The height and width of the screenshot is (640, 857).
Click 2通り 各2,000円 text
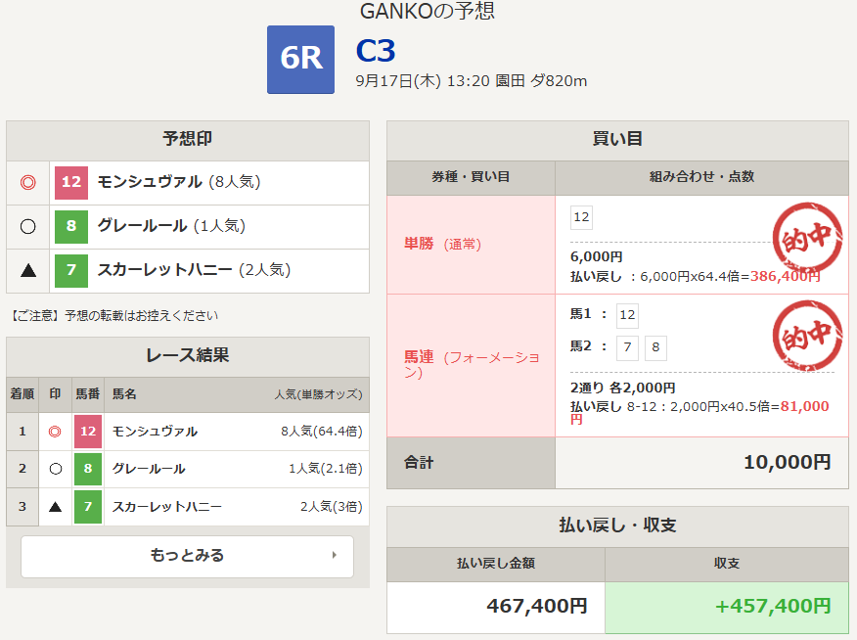pos(623,389)
